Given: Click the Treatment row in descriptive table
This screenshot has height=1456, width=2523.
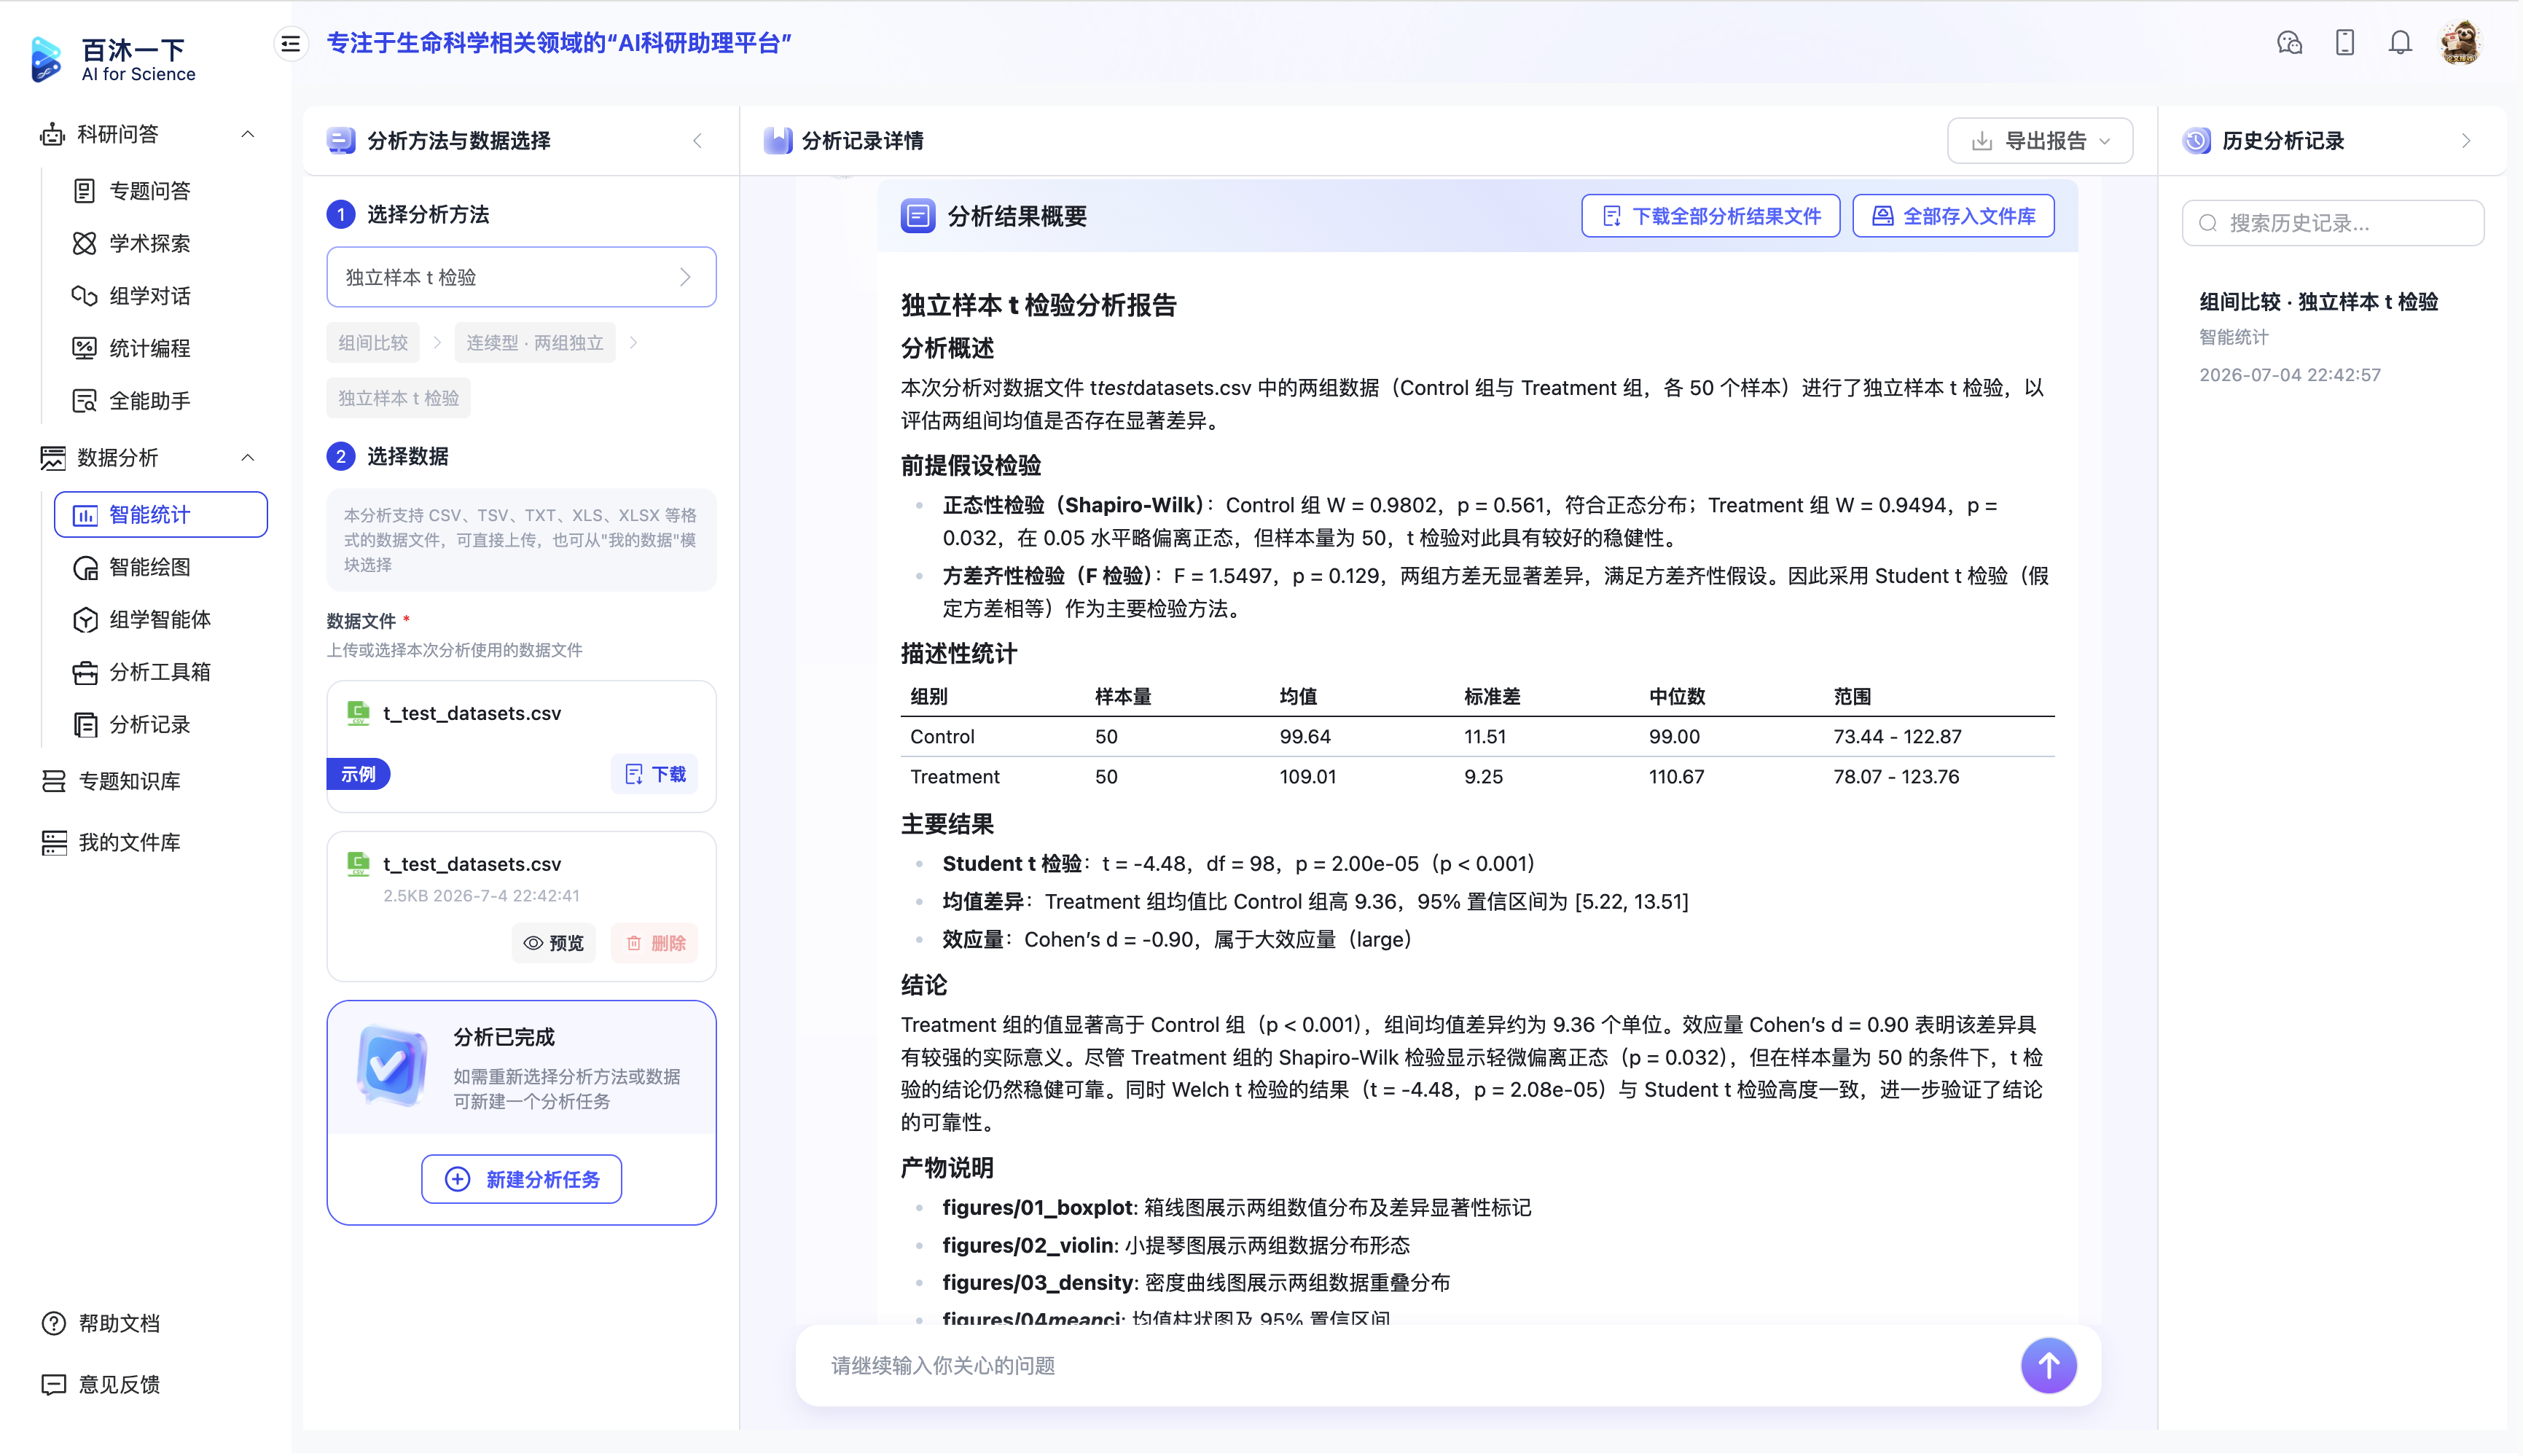Looking at the screenshot, I should click(1477, 777).
